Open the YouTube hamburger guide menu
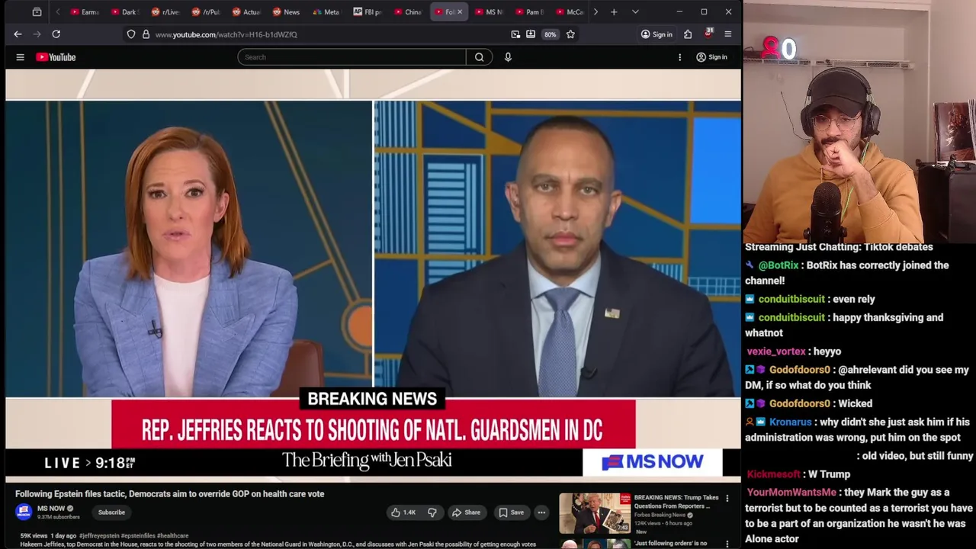 [21, 57]
